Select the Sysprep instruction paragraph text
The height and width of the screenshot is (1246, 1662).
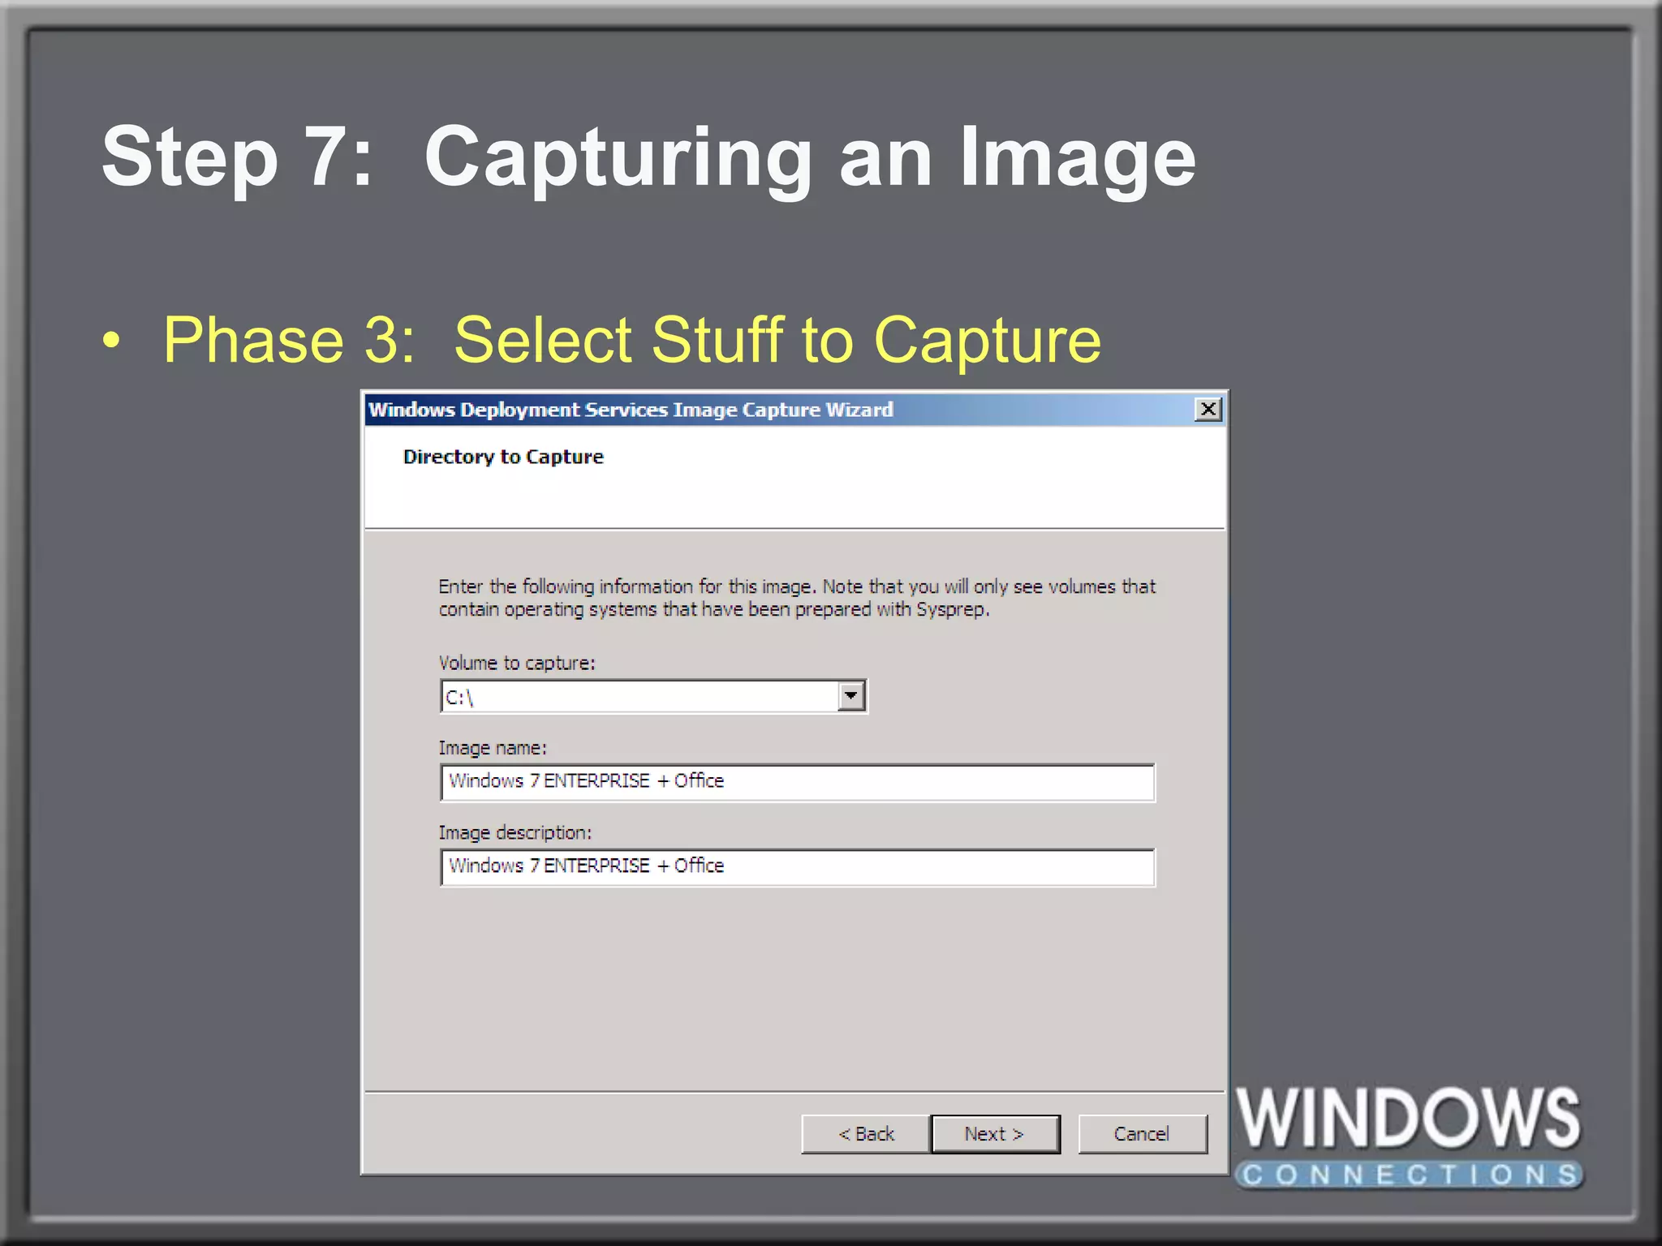coord(797,598)
